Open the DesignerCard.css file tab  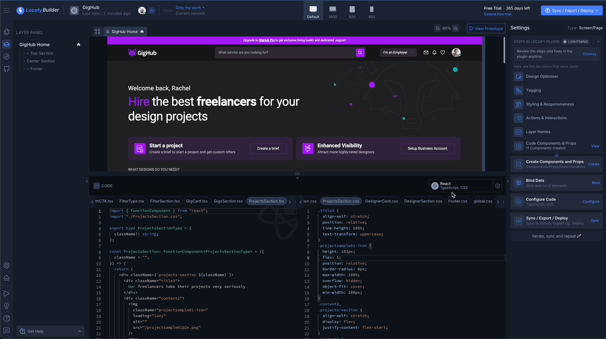381,201
